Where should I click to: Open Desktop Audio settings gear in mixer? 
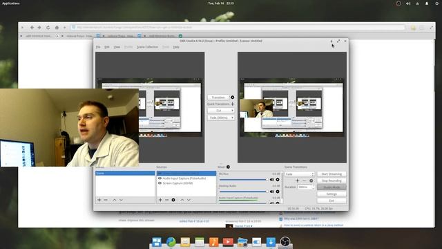[278, 192]
